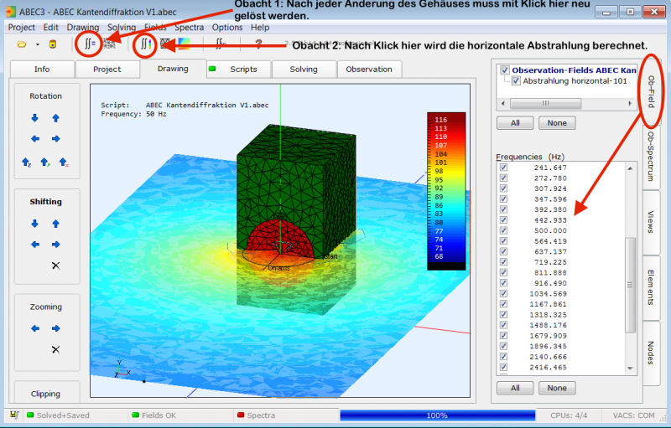Open a project with the folder icon
Viewport: 671px width, 428px height.
click(22, 44)
